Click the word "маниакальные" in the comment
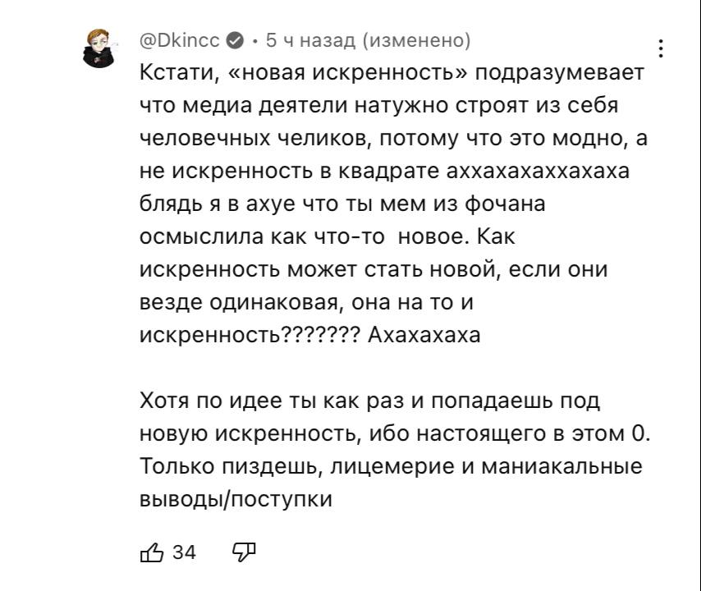701x591 pixels. click(x=561, y=466)
